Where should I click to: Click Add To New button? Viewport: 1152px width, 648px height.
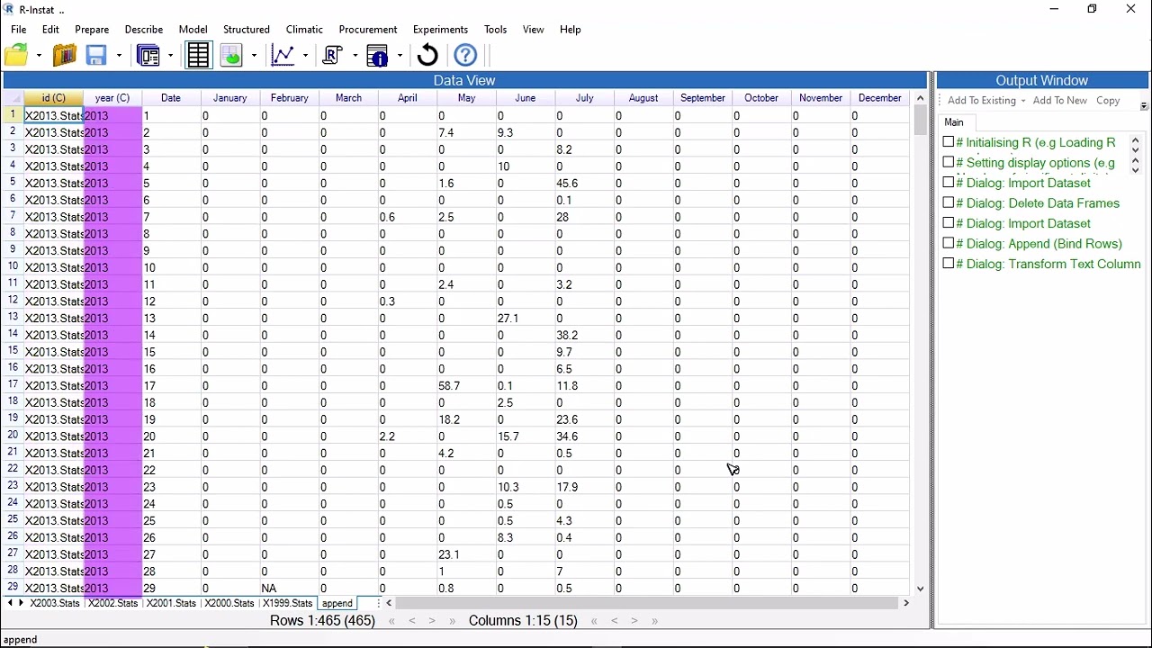pyautogui.click(x=1060, y=101)
